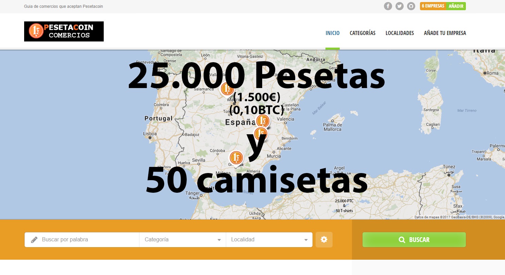Click the 'Benidorm' map label
This screenshot has width=505, height=275.
coord(290,138)
